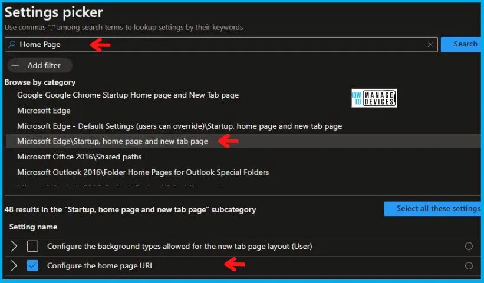The height and width of the screenshot is (283, 484).
Task: Click inside the Home Page search field
Action: point(221,45)
